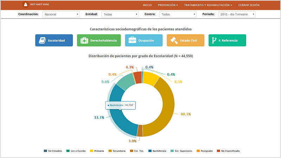The width and height of the screenshot is (281, 158).
Task: Open the Coordinación dropdown
Action: tap(61, 14)
